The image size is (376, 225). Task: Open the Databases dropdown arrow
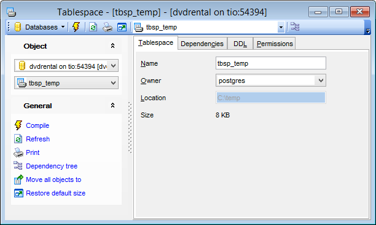pyautogui.click(x=63, y=27)
